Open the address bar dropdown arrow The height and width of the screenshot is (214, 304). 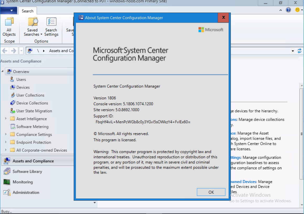pyautogui.click(x=293, y=51)
